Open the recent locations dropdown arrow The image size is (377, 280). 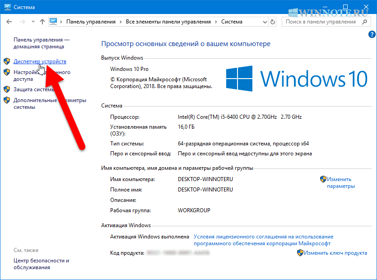coord(33,22)
